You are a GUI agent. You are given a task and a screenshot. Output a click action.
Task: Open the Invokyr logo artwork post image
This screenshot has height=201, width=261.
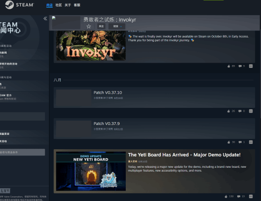(91, 46)
